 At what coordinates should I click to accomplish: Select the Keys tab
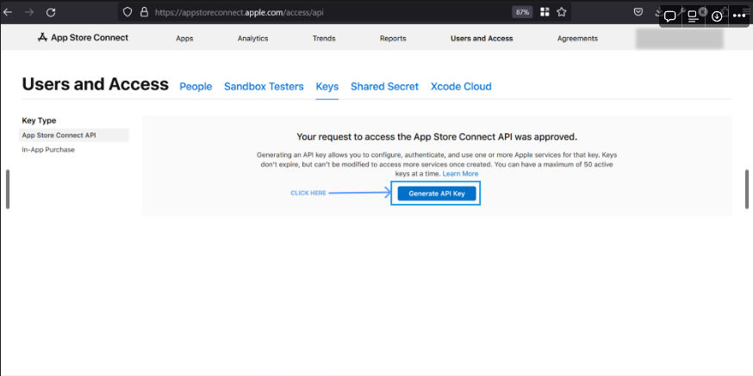click(x=327, y=87)
